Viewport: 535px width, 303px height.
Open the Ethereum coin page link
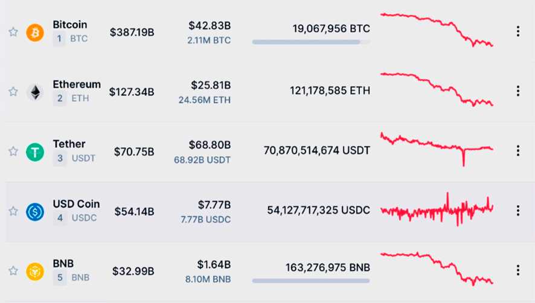pos(77,85)
